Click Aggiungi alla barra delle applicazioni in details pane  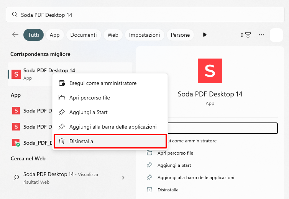click(x=196, y=178)
